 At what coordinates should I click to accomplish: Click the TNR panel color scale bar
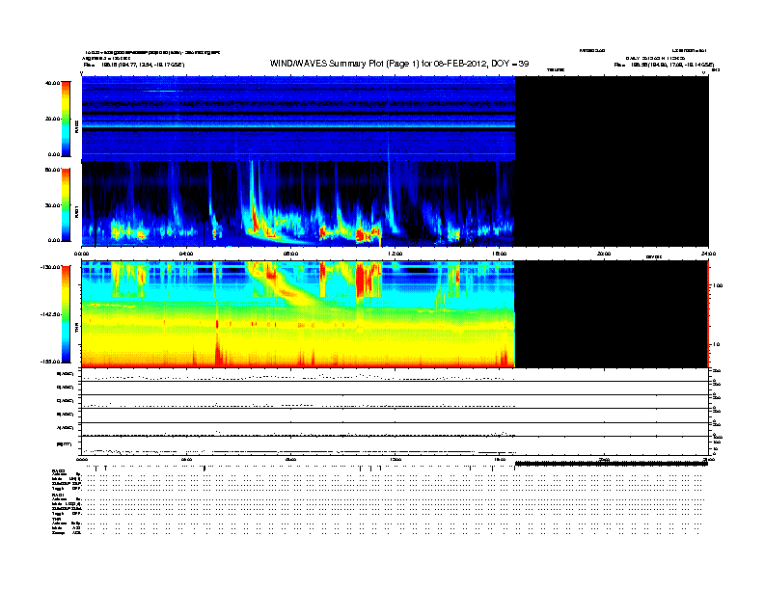coord(66,314)
